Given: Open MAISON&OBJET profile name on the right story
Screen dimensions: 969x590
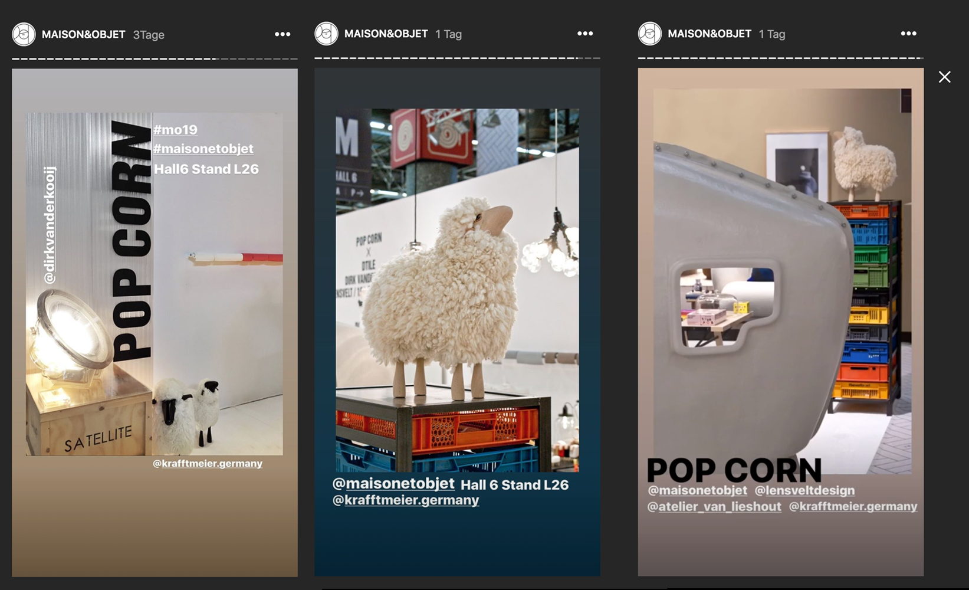Looking at the screenshot, I should pos(709,34).
